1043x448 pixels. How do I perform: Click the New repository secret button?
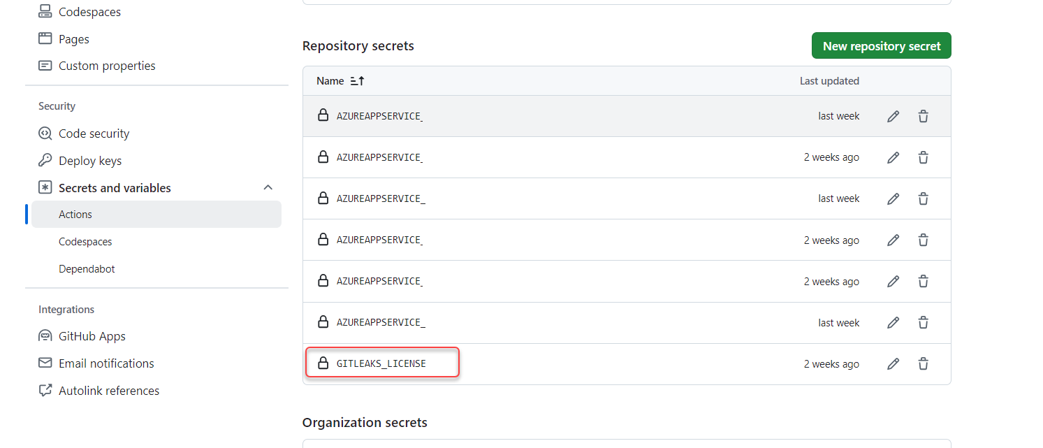[x=881, y=46]
